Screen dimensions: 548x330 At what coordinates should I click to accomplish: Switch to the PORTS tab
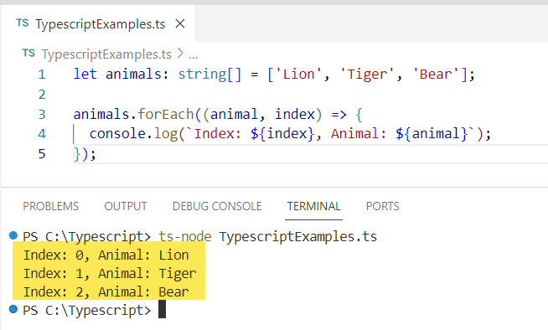pos(382,206)
